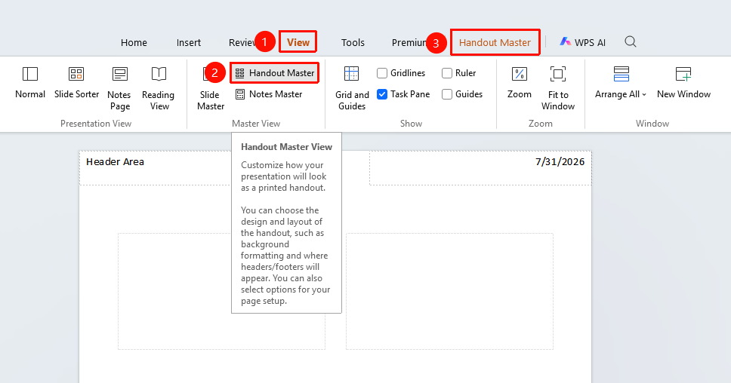731x383 pixels.
Task: Go to the Insert tab
Action: pyautogui.click(x=188, y=42)
